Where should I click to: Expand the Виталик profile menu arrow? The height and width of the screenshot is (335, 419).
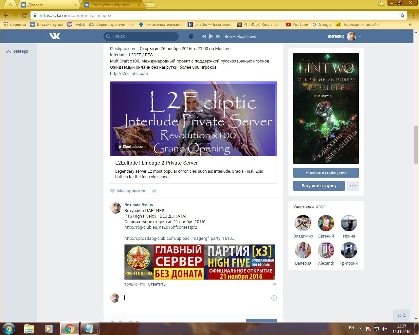(x=360, y=37)
